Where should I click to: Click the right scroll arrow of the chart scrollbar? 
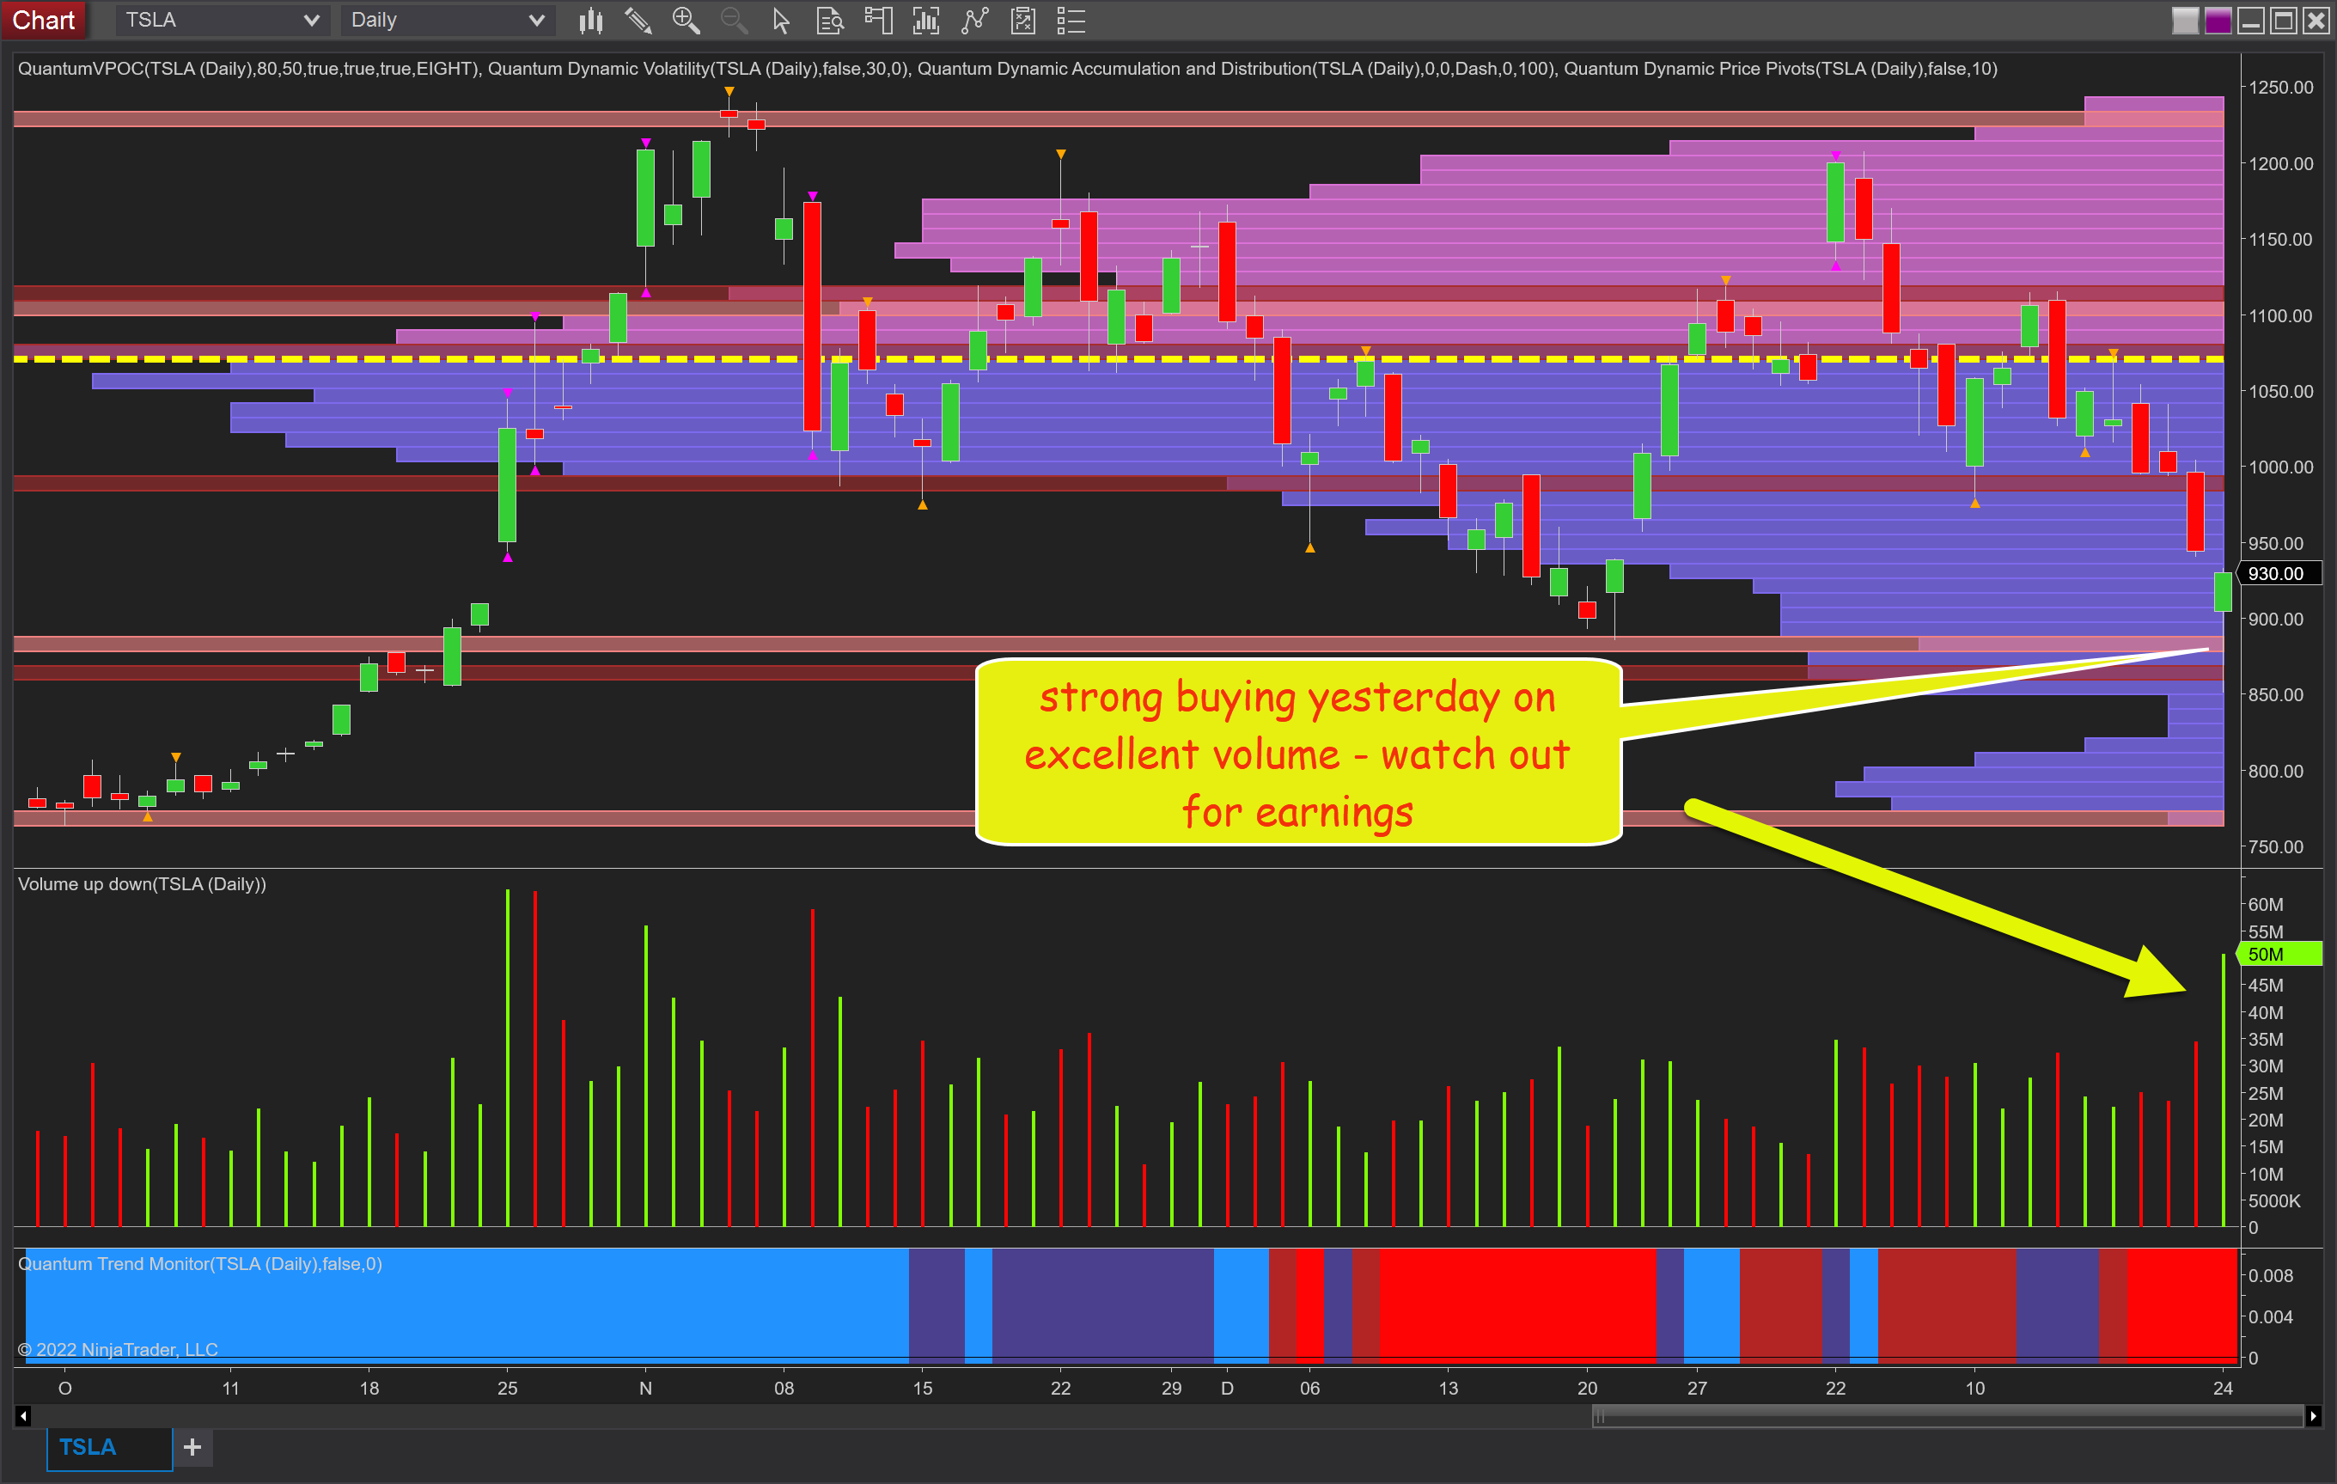(x=2314, y=1416)
